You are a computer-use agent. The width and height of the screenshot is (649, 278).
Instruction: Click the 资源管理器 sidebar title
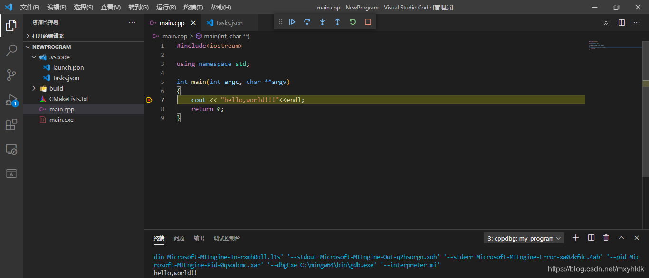click(x=46, y=23)
